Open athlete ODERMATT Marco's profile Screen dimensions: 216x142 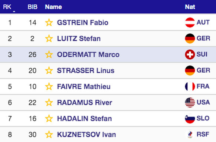(88, 55)
